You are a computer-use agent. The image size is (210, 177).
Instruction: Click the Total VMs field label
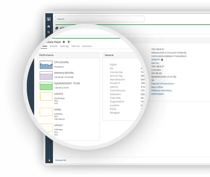(115, 98)
